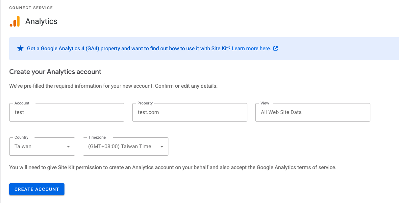The image size is (399, 203).
Task: Edit the Property field with 'test.com'
Action: pos(190,112)
